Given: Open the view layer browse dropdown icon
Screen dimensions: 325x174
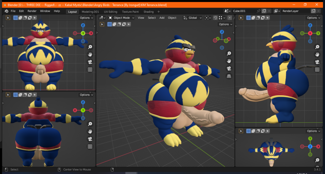Looking at the screenshot, I should pos(277,11).
